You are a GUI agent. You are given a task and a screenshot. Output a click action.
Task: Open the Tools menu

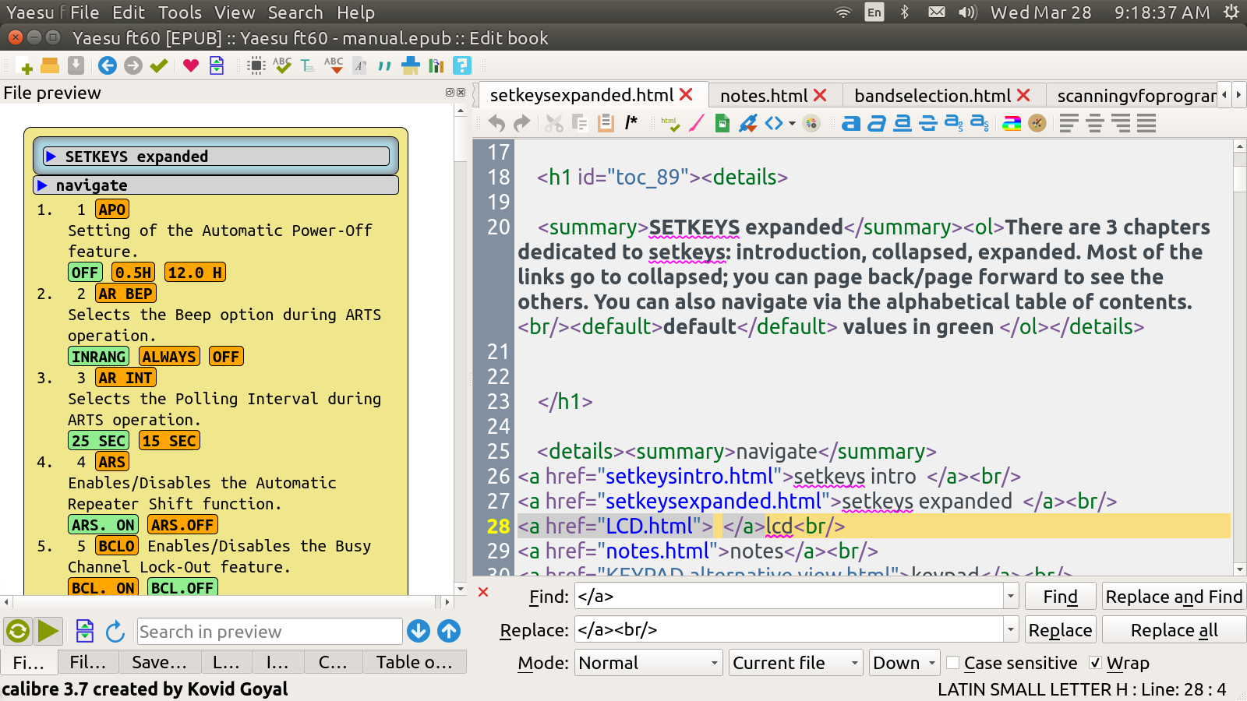pyautogui.click(x=179, y=12)
